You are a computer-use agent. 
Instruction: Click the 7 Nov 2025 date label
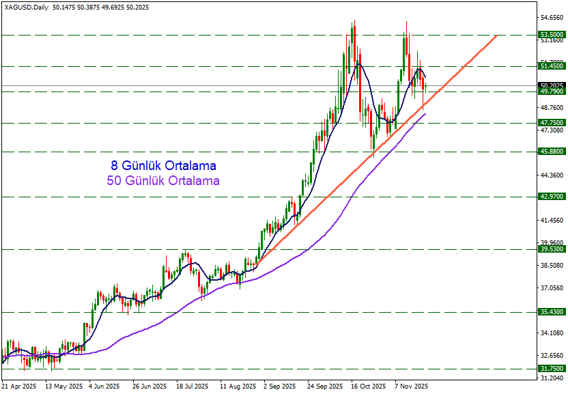(411, 386)
